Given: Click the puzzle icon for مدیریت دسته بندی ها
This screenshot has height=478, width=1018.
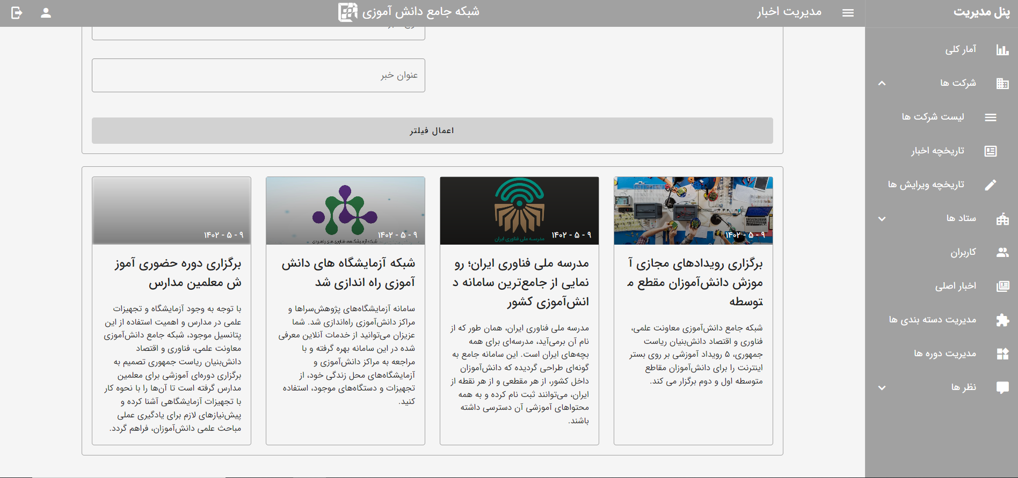Looking at the screenshot, I should (1002, 320).
